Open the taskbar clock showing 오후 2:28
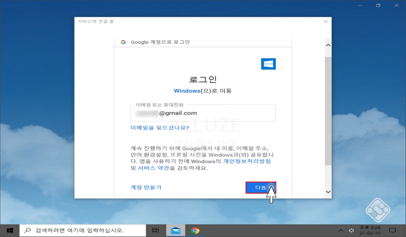This screenshot has width=406, height=237. tap(370, 230)
